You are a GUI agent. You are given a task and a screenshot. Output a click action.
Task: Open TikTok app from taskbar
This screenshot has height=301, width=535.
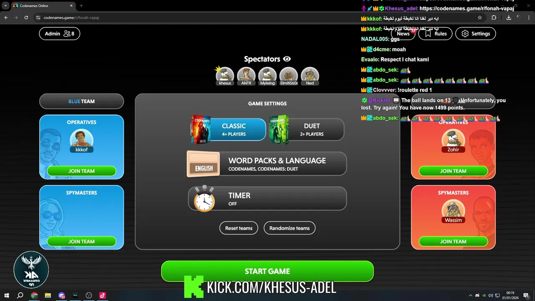pyautogui.click(x=102, y=296)
